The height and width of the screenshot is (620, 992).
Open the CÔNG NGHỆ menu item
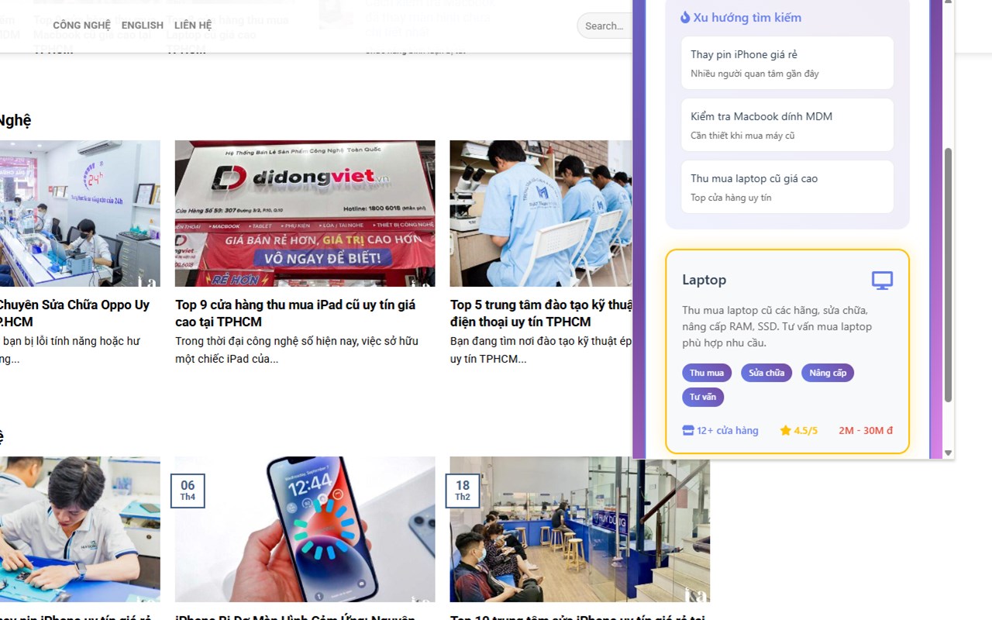pyautogui.click(x=81, y=26)
